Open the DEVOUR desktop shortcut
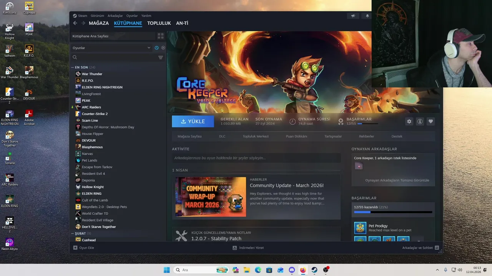The image size is (492, 276). click(29, 94)
